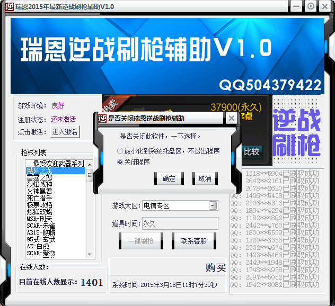
Task: Open 联系客服 customer service
Action: pyautogui.click(x=194, y=241)
